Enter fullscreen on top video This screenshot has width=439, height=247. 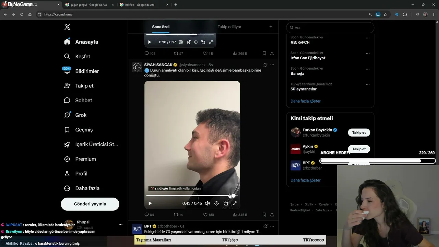211,42
